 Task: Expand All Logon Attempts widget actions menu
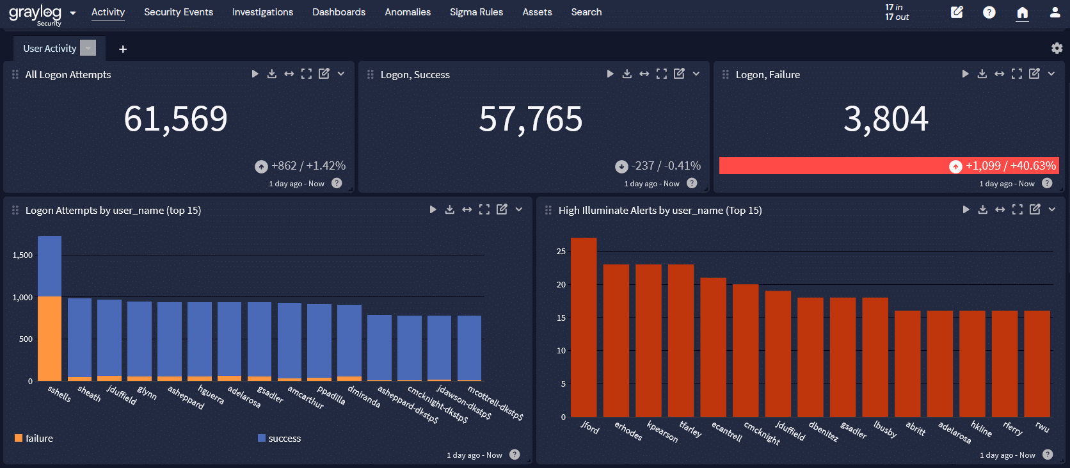[x=341, y=74]
